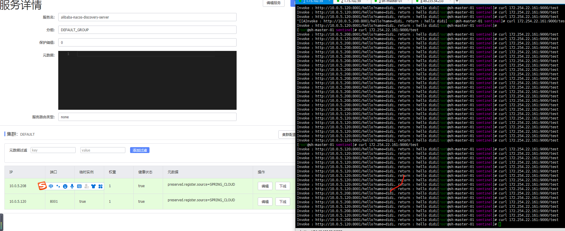Viewport: 565px width, 231px height.
Task: Click metadata text in the 10.0.5.208 row
Action: pyautogui.click(x=201, y=185)
